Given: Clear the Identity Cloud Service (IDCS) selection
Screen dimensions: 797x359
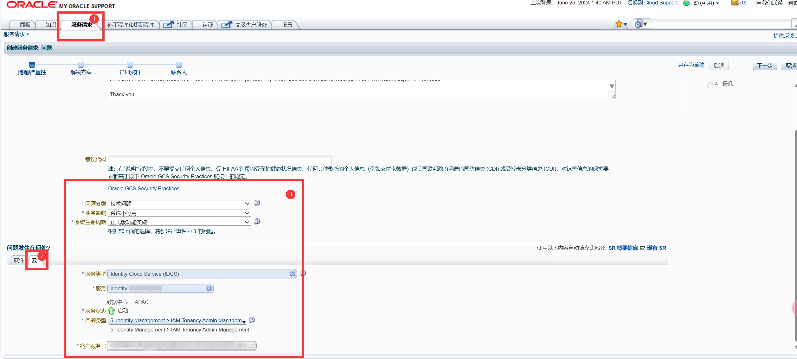Looking at the screenshot, I should click(292, 274).
